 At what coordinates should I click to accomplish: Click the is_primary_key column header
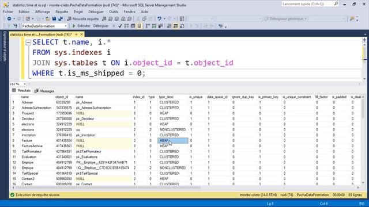click(268, 97)
